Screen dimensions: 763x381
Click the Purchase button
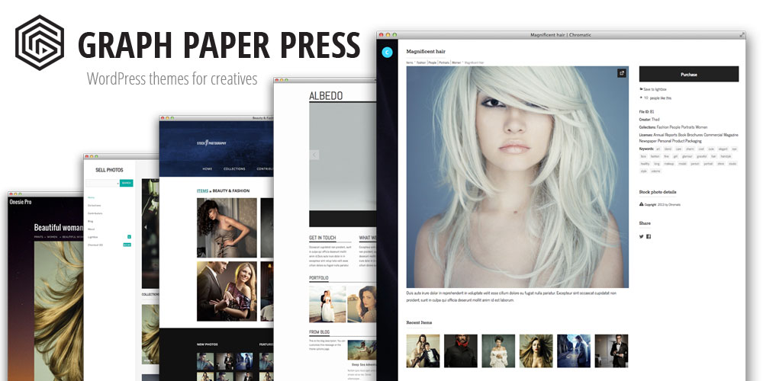tap(688, 75)
